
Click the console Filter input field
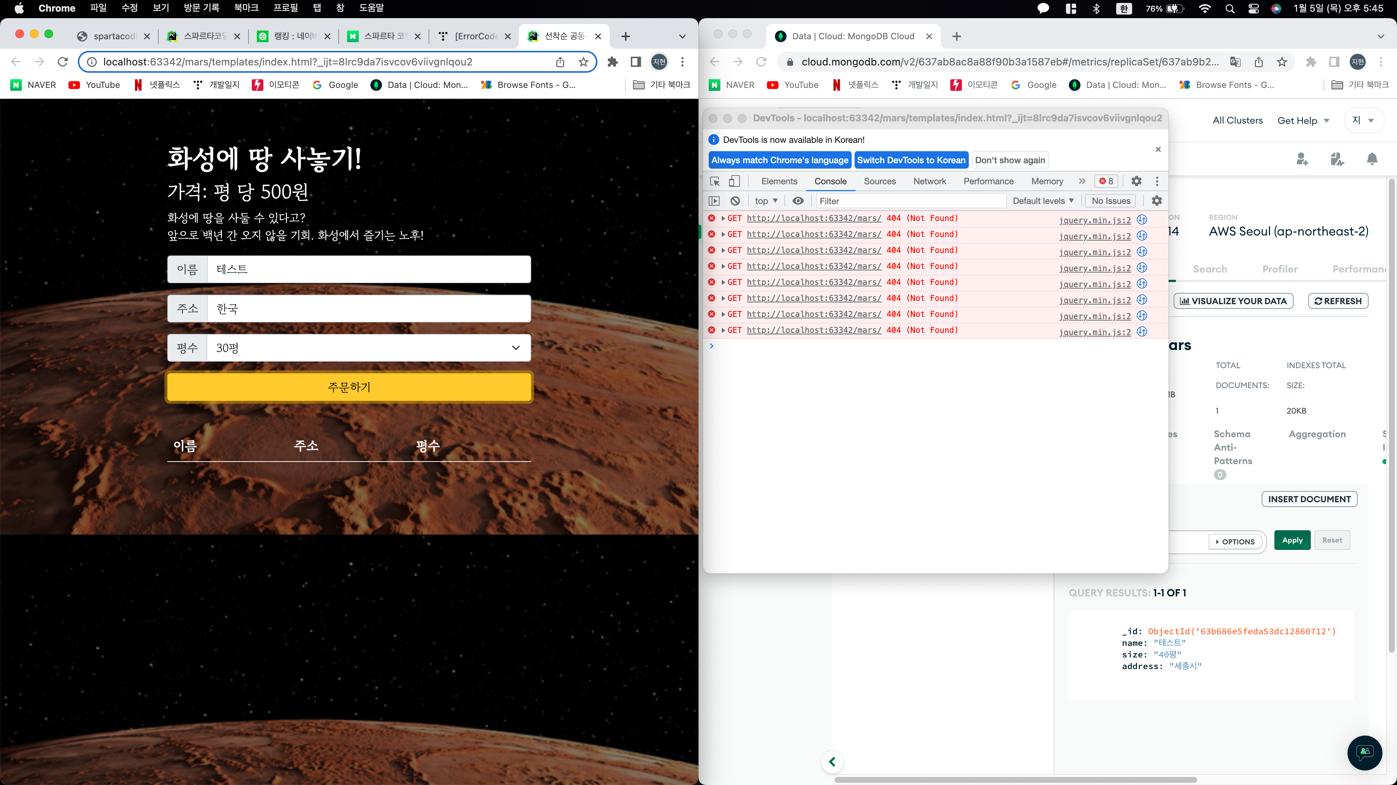pos(911,201)
